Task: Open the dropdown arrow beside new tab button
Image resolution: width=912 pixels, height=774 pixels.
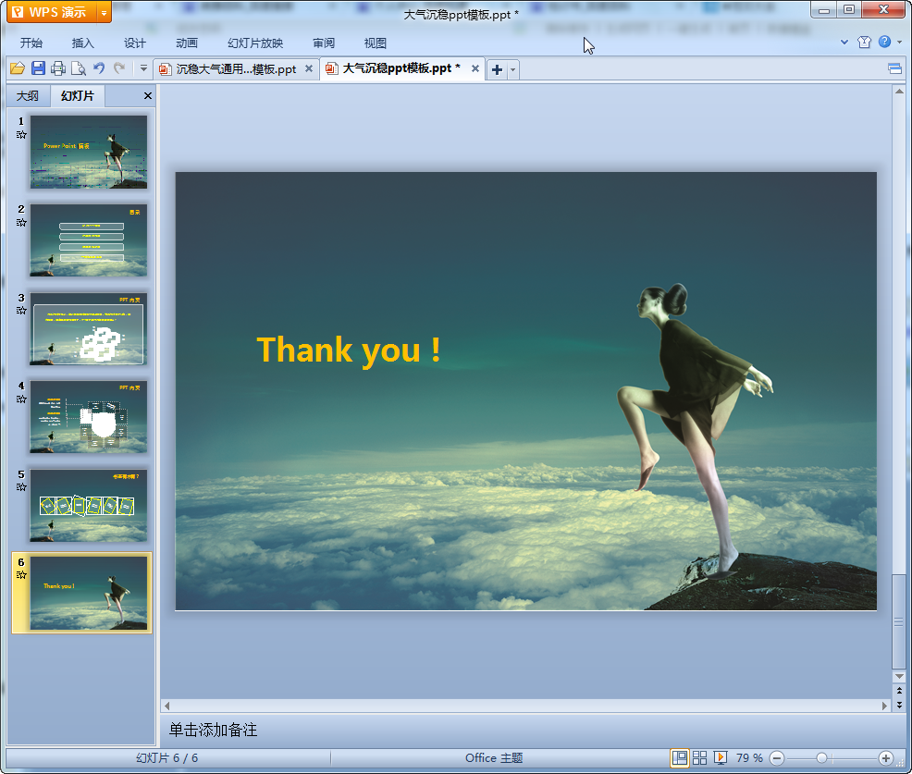Action: [513, 69]
